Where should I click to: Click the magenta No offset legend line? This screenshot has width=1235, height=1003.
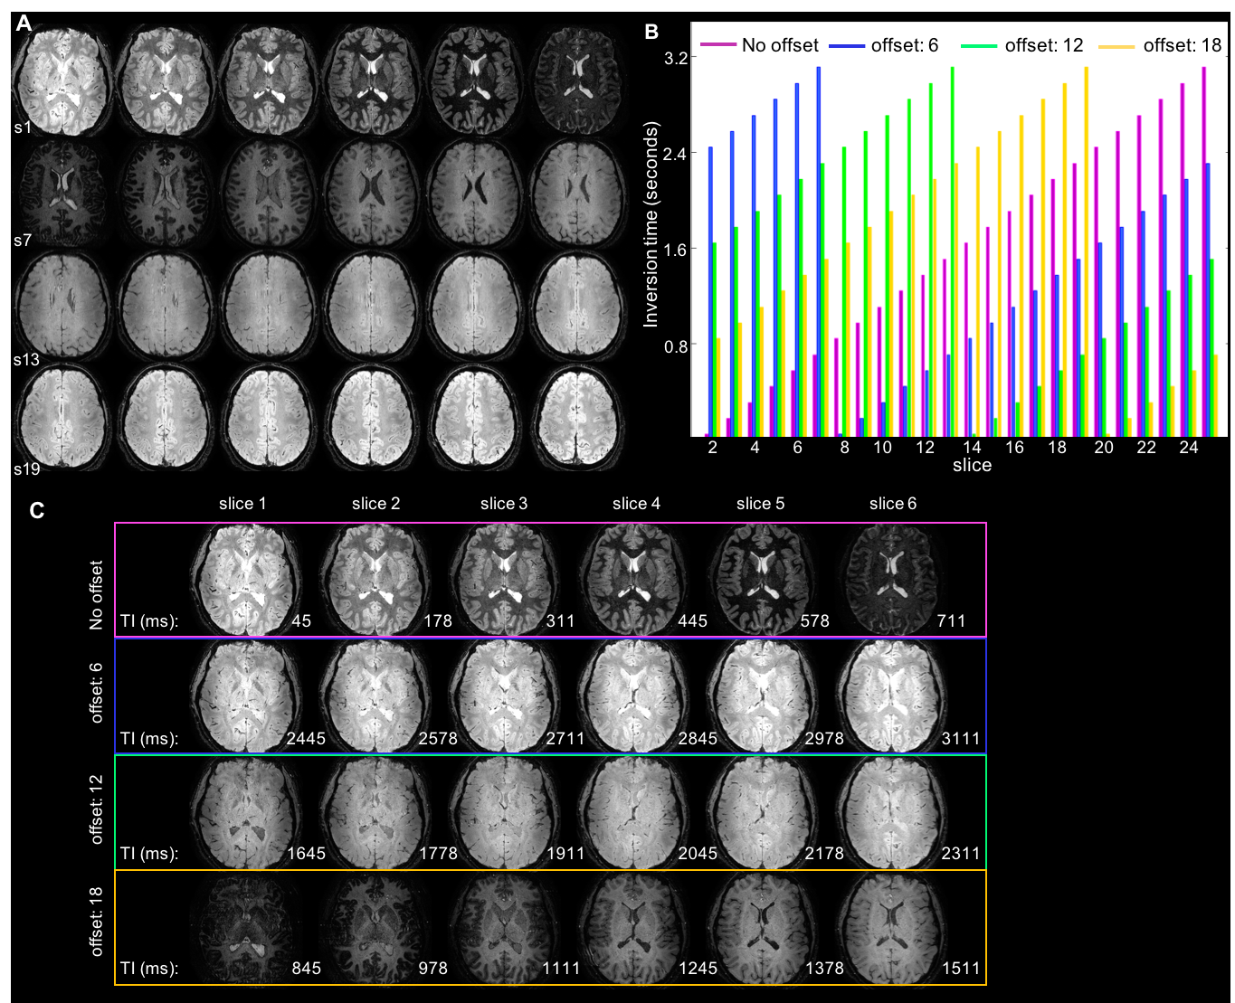pyautogui.click(x=717, y=44)
